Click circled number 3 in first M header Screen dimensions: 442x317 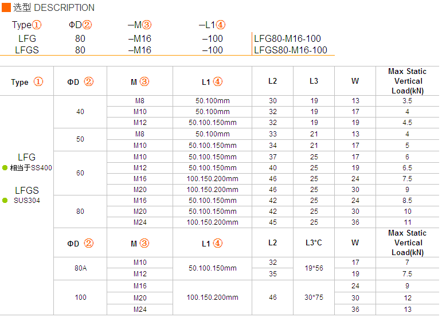click(x=144, y=82)
